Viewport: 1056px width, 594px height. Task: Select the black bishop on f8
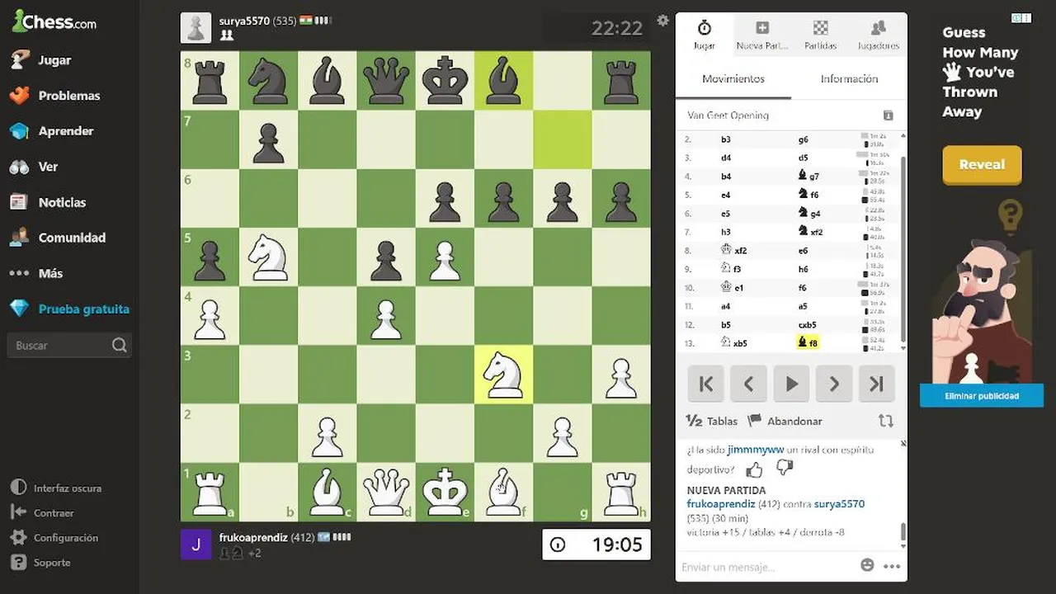[503, 81]
